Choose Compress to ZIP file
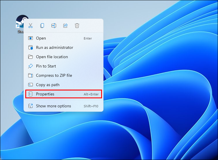 pyautogui.click(x=64, y=76)
